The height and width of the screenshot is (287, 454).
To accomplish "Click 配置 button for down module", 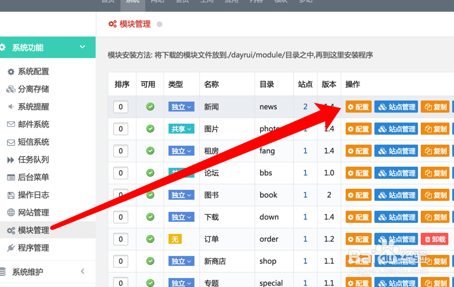I will (x=358, y=217).
